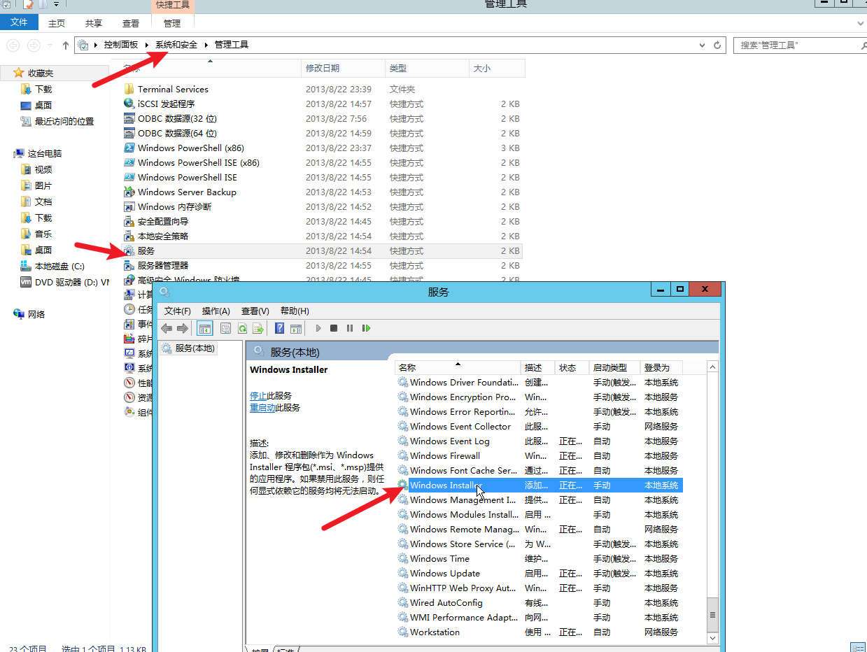Switch to the 共享 ribbon tab
Viewport: 867px width, 652px height.
(x=94, y=23)
